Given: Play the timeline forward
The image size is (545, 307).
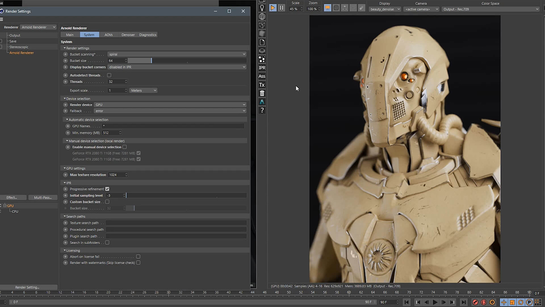Looking at the screenshot, I should (x=435, y=302).
